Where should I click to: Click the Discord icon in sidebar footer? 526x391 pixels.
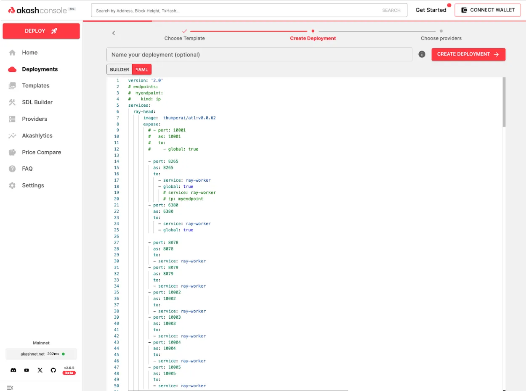coord(13,370)
